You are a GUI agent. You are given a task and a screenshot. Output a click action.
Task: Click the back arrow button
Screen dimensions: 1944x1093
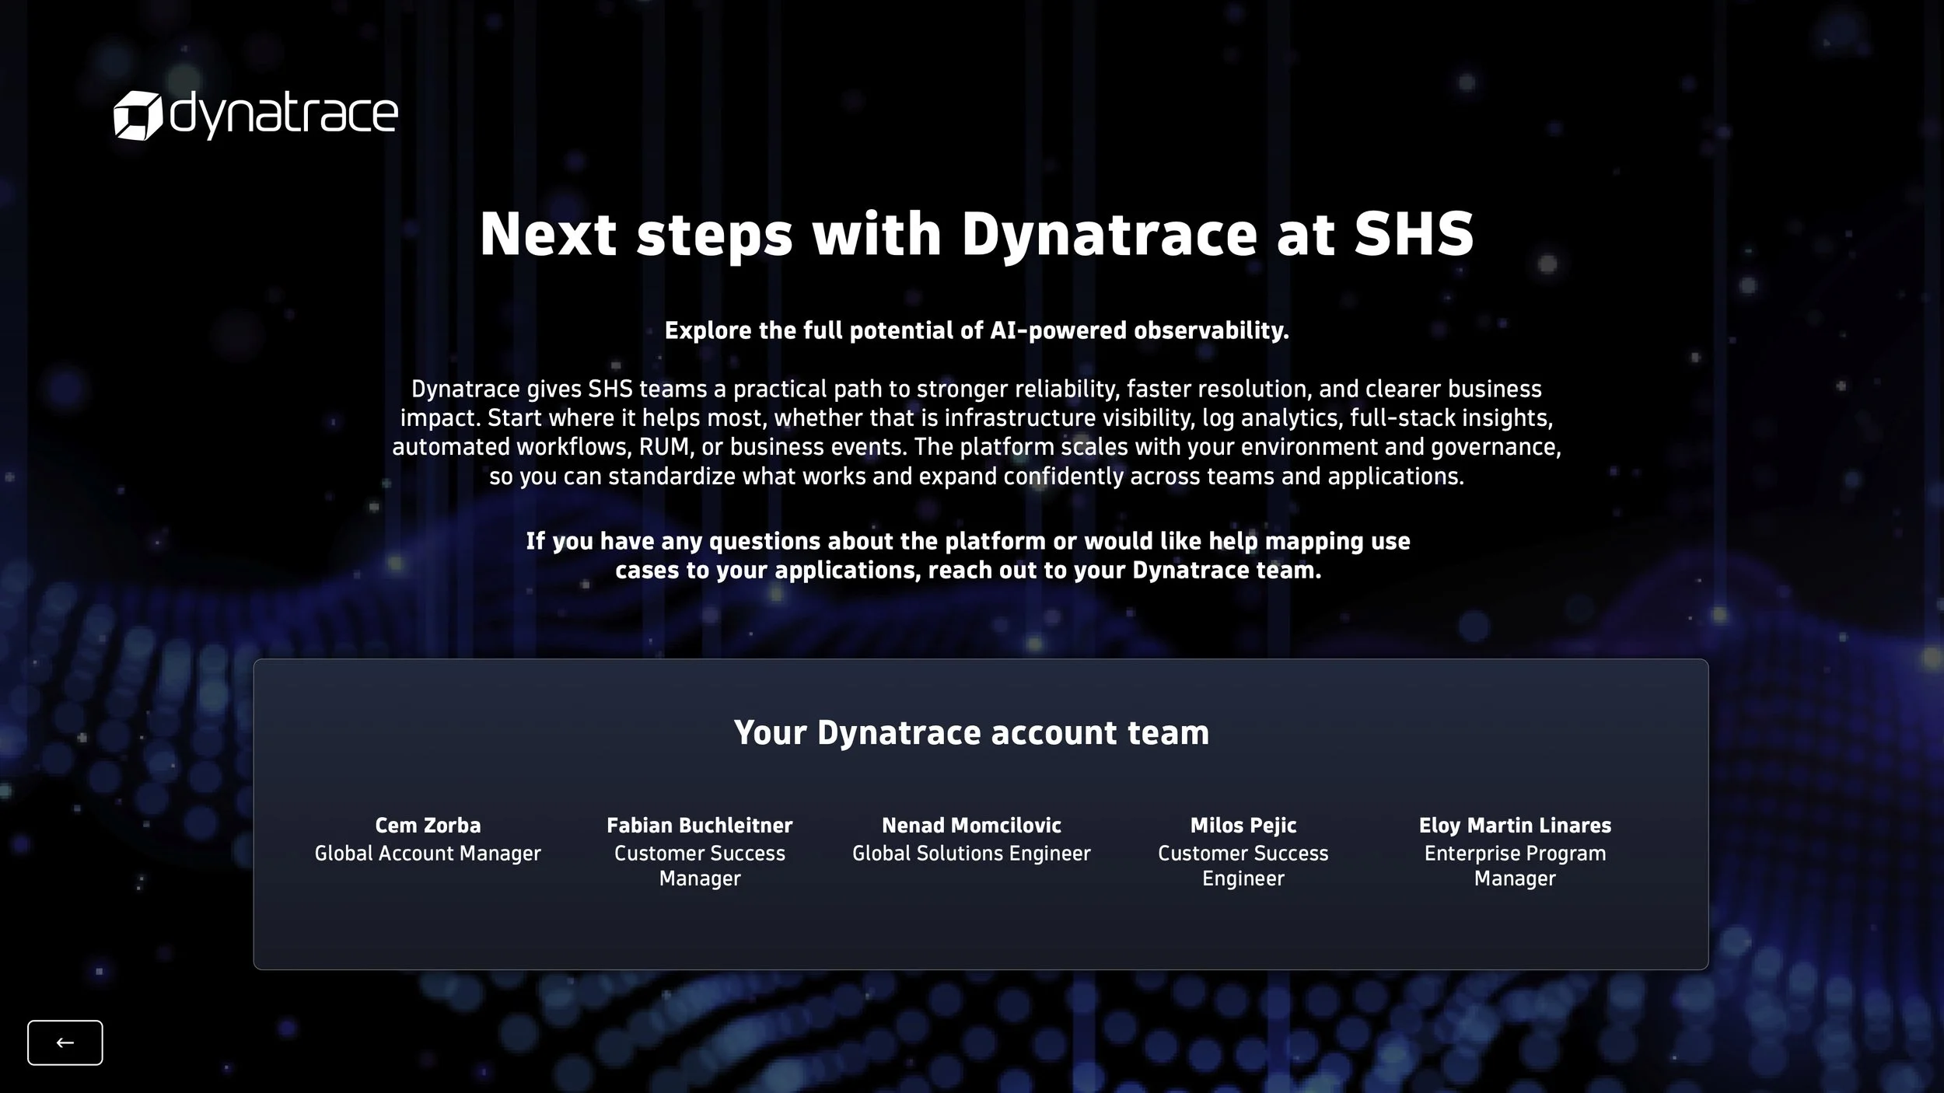[65, 1042]
